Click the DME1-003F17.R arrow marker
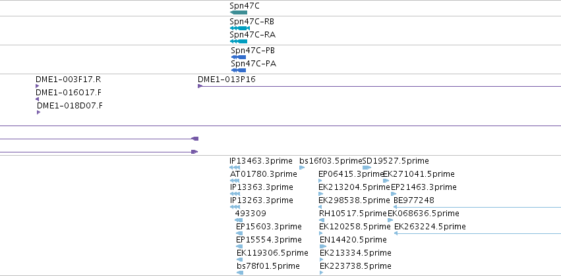This screenshot has height=276, width=561. point(37,86)
